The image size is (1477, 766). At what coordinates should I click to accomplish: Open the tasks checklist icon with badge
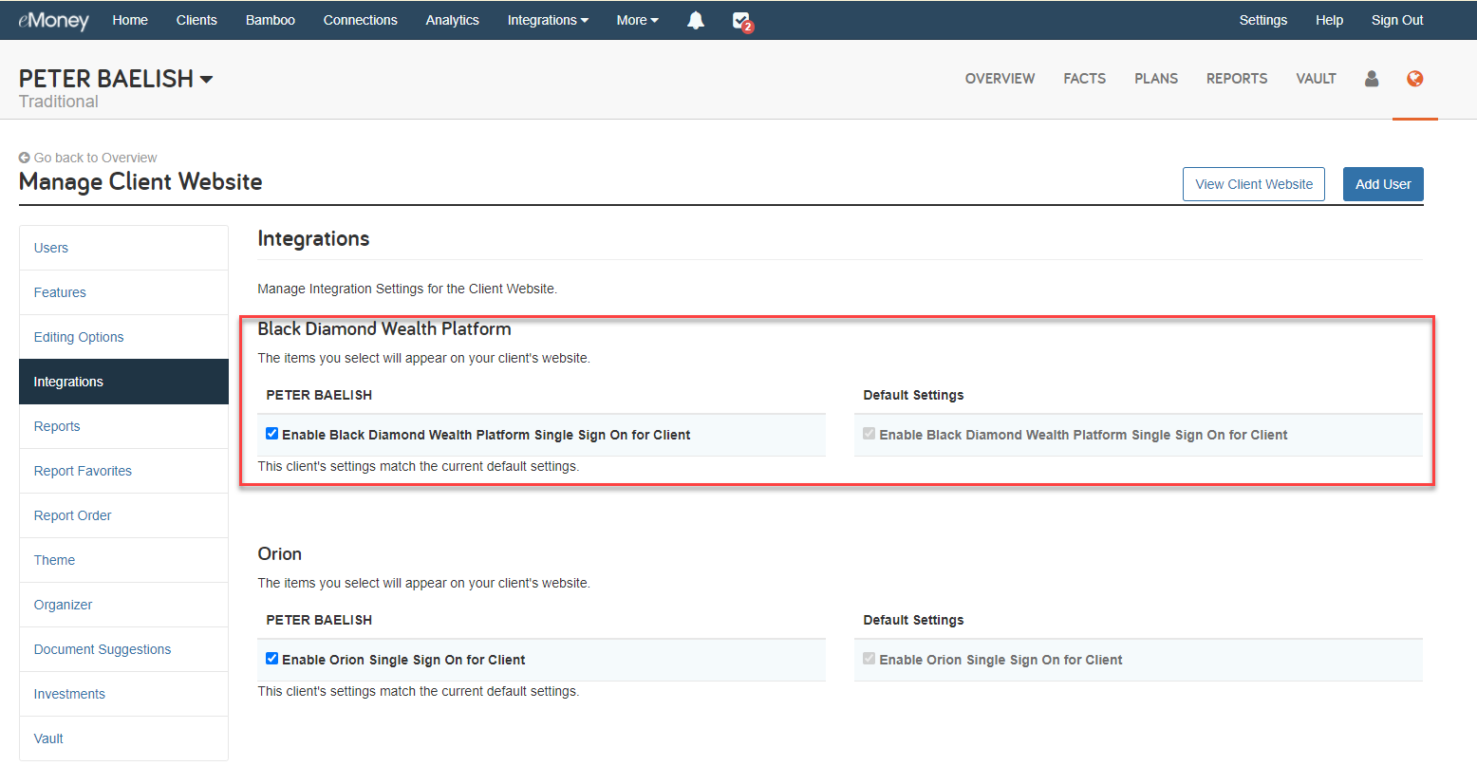742,21
